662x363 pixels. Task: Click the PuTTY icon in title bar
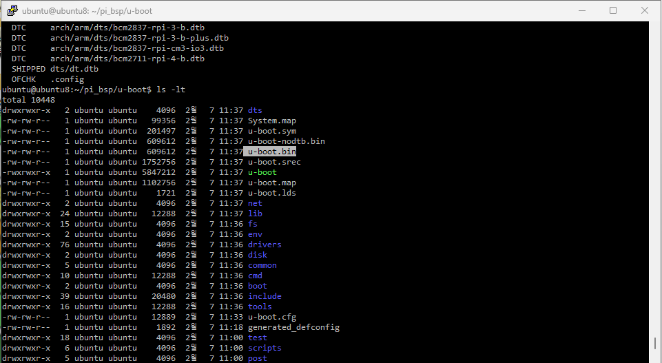tap(12, 10)
